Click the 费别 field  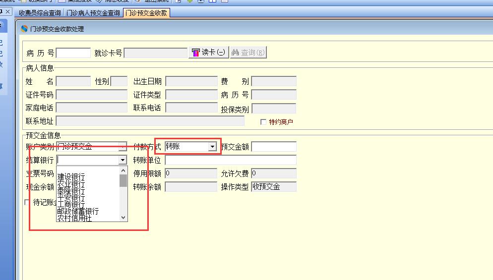(x=274, y=81)
